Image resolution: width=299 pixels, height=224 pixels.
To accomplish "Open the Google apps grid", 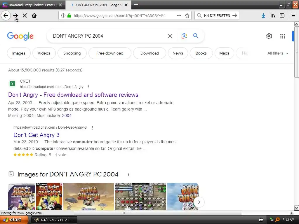I will [x=283, y=36].
